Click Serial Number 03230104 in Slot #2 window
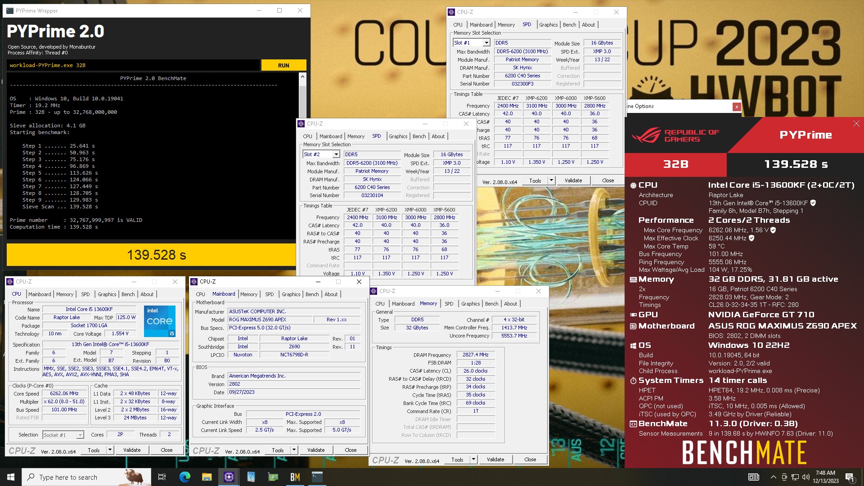This screenshot has width=864, height=486. pos(372,195)
